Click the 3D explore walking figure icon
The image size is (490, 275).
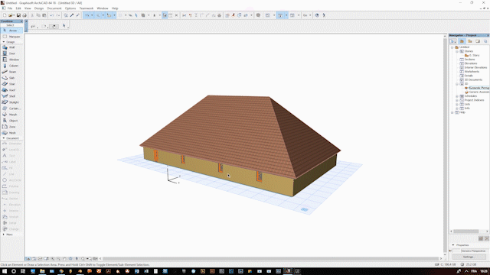[x=324, y=15]
